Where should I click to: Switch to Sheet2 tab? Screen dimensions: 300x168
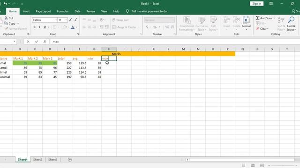[x=37, y=160]
